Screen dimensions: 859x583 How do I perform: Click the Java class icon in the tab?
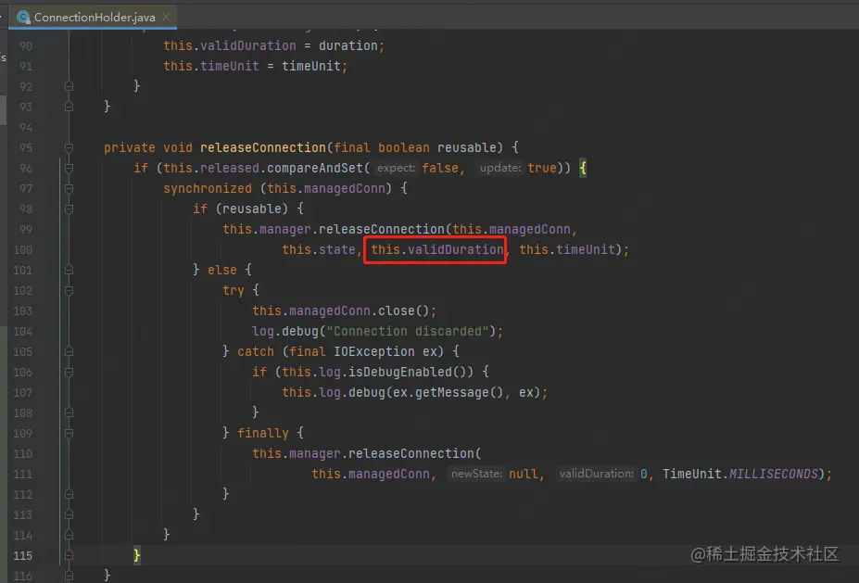[23, 17]
